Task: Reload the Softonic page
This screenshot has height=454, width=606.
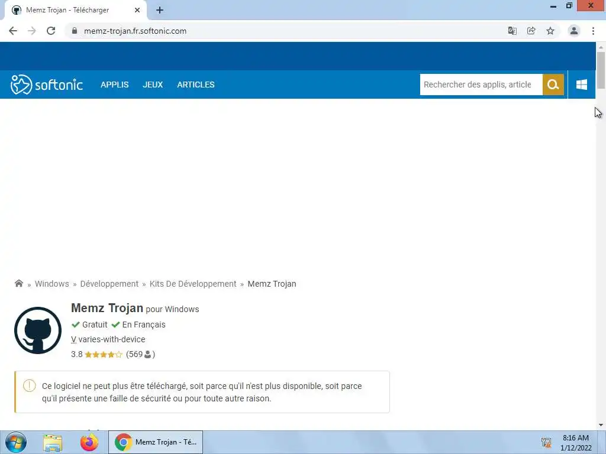Action: tap(51, 31)
